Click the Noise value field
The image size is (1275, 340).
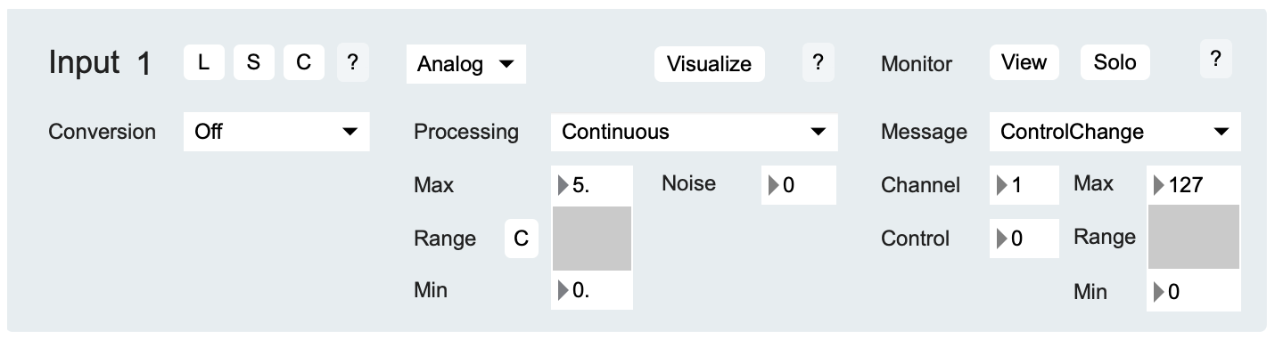799,185
